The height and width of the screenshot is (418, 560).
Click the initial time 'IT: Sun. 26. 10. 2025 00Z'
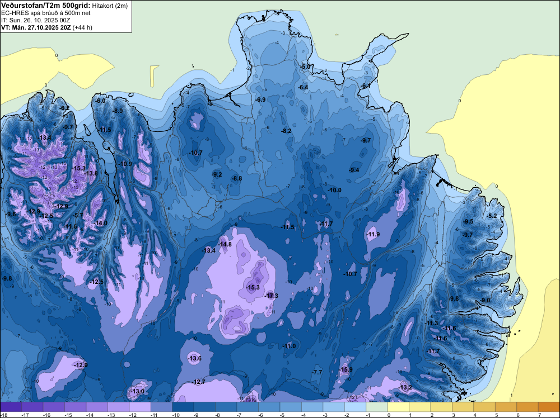[36, 20]
